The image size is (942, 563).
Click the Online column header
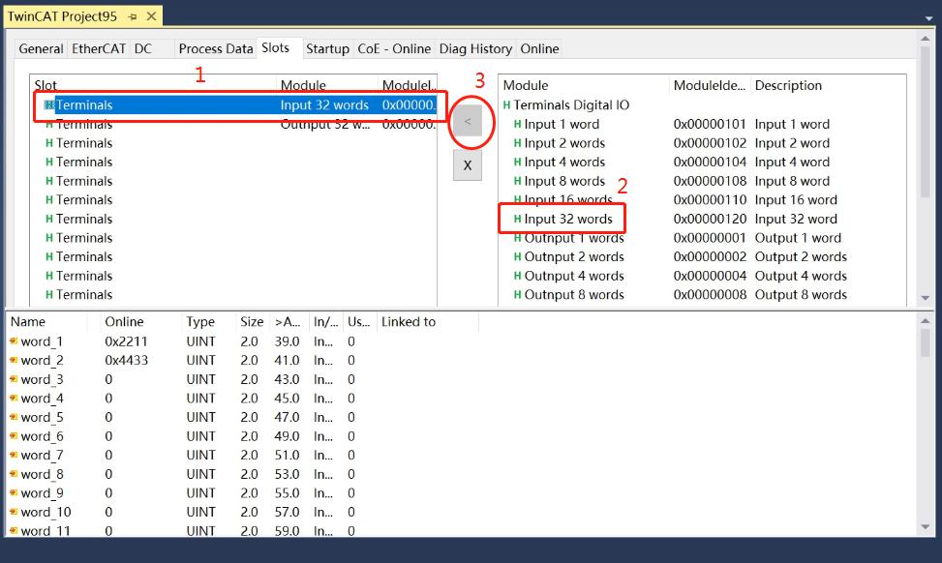(x=124, y=322)
